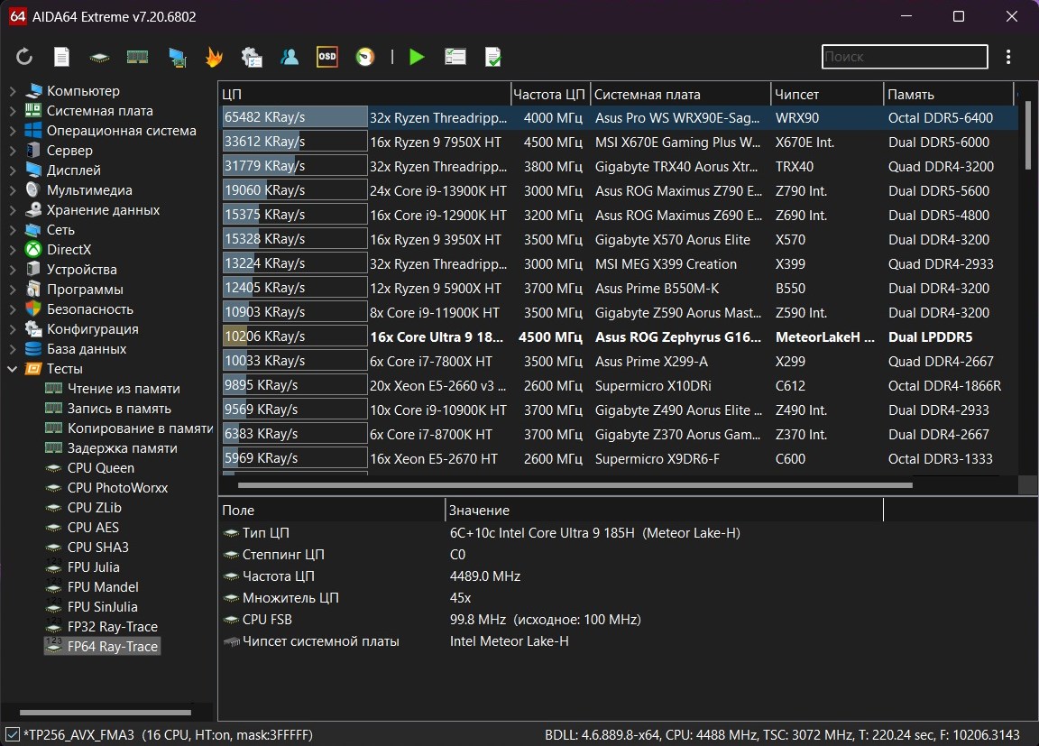Select FP32 Ray-Trace in the tree
1039x746 pixels.
point(112,627)
